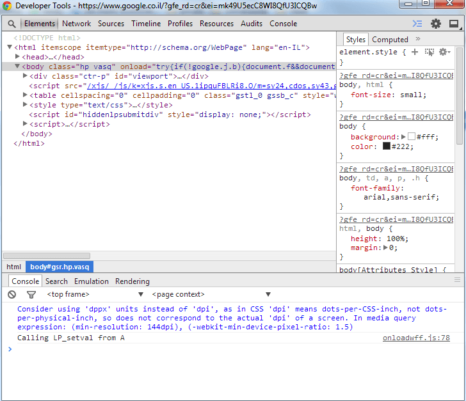The width and height of the screenshot is (466, 401).
Task: Click the arial,sans-serif font-family value
Action: click(x=401, y=197)
